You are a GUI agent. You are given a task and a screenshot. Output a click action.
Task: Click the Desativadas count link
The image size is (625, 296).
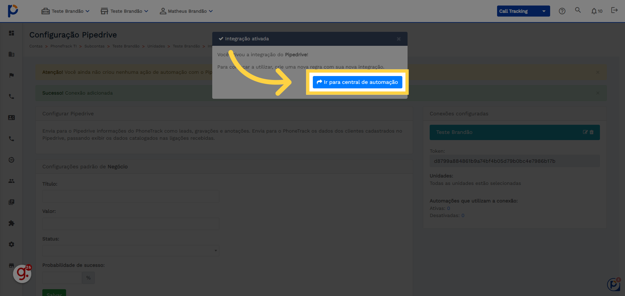pyautogui.click(x=463, y=215)
